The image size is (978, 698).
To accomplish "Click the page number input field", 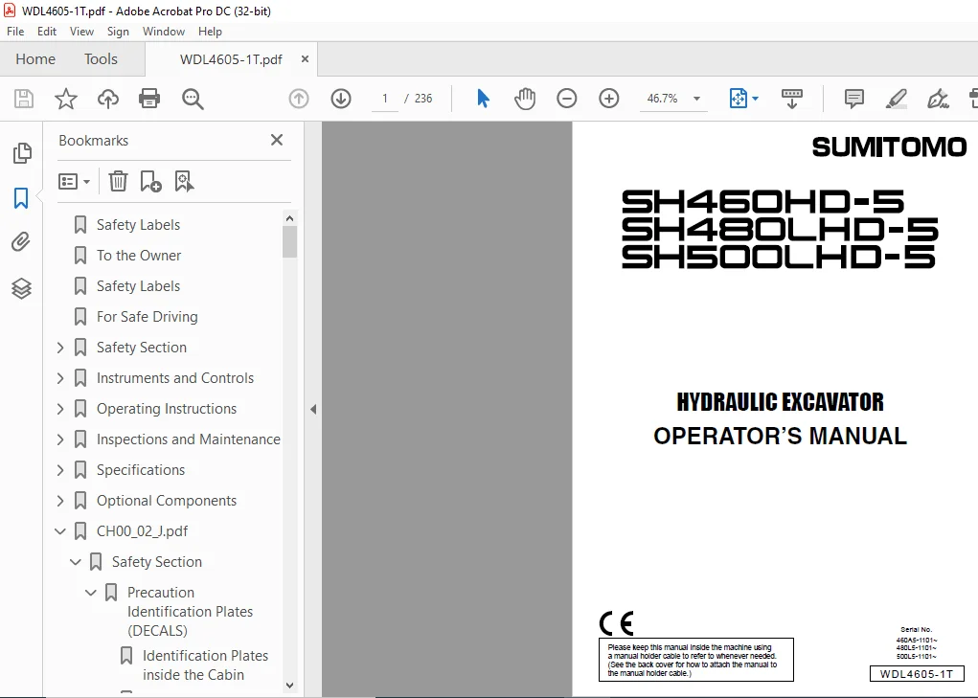I will [385, 99].
